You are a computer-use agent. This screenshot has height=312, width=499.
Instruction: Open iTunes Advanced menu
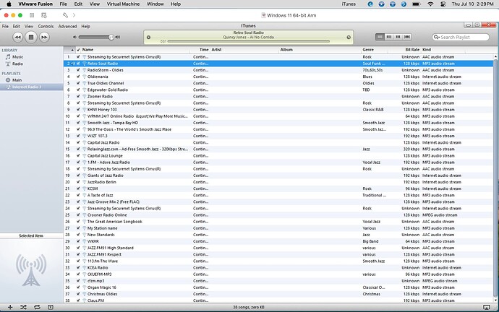click(x=67, y=27)
